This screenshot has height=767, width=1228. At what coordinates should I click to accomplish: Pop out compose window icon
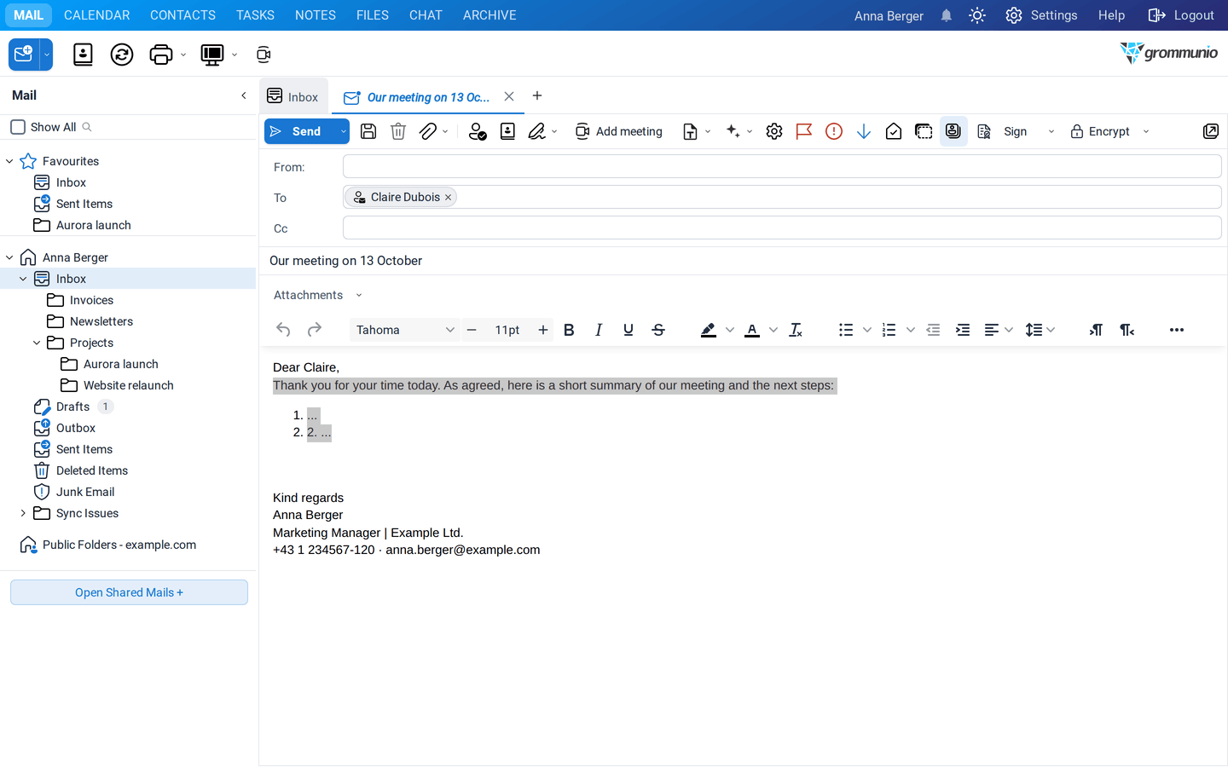pyautogui.click(x=1210, y=131)
